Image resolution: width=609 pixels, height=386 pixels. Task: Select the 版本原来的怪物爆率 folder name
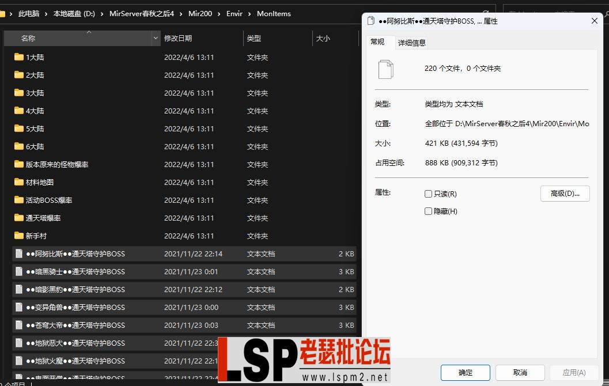[57, 164]
